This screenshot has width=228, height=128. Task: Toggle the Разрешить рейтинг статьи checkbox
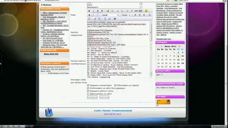pyautogui.click(x=88, y=91)
